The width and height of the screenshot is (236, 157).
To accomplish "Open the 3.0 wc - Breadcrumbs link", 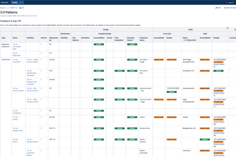I will 18,130.
